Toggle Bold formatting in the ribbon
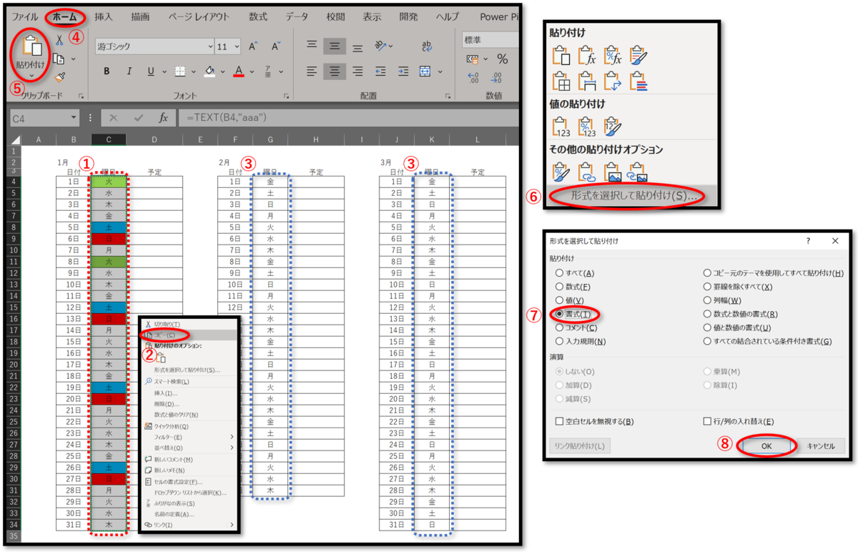Screen dimensions: 858x552 coord(107,71)
